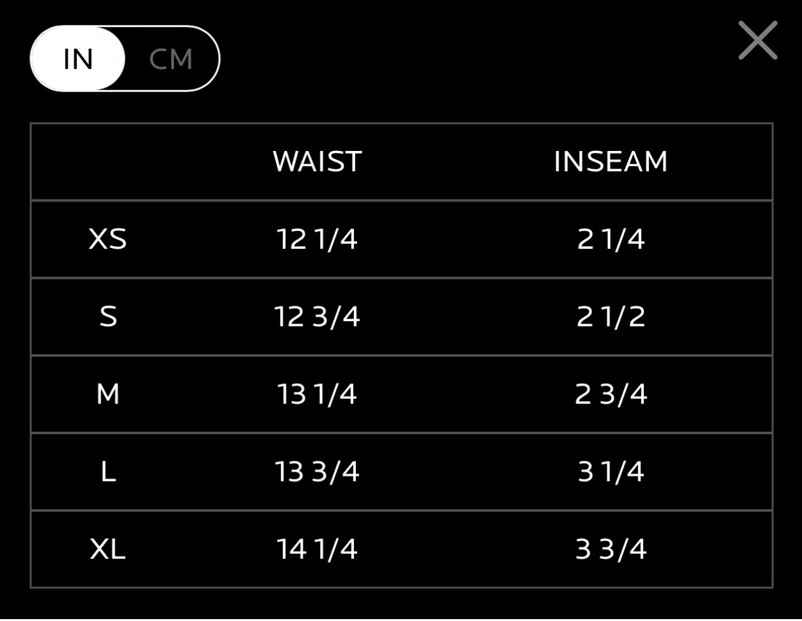Select the S size row label
The height and width of the screenshot is (621, 802).
coord(108,317)
